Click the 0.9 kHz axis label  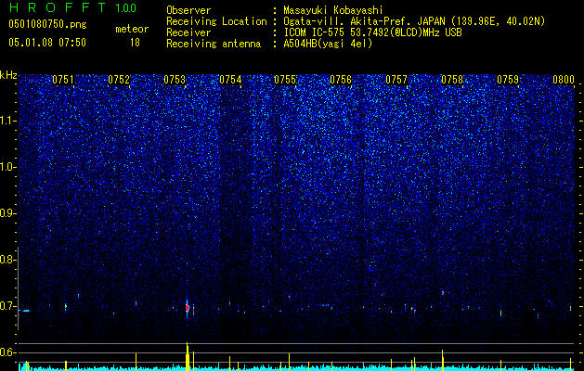[6, 213]
